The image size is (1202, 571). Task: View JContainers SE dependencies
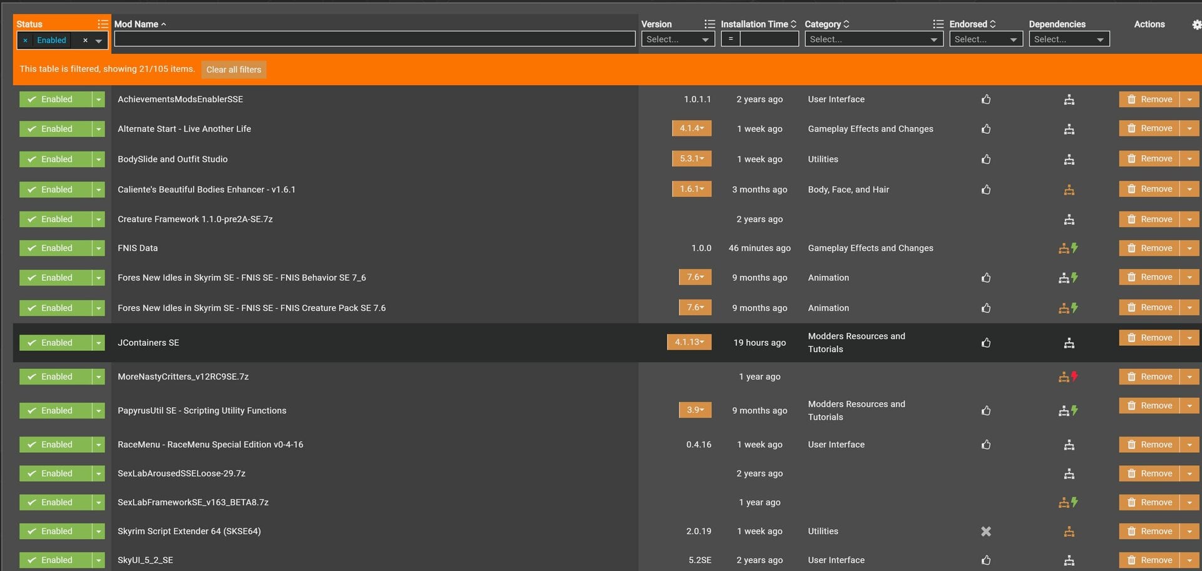tap(1069, 343)
